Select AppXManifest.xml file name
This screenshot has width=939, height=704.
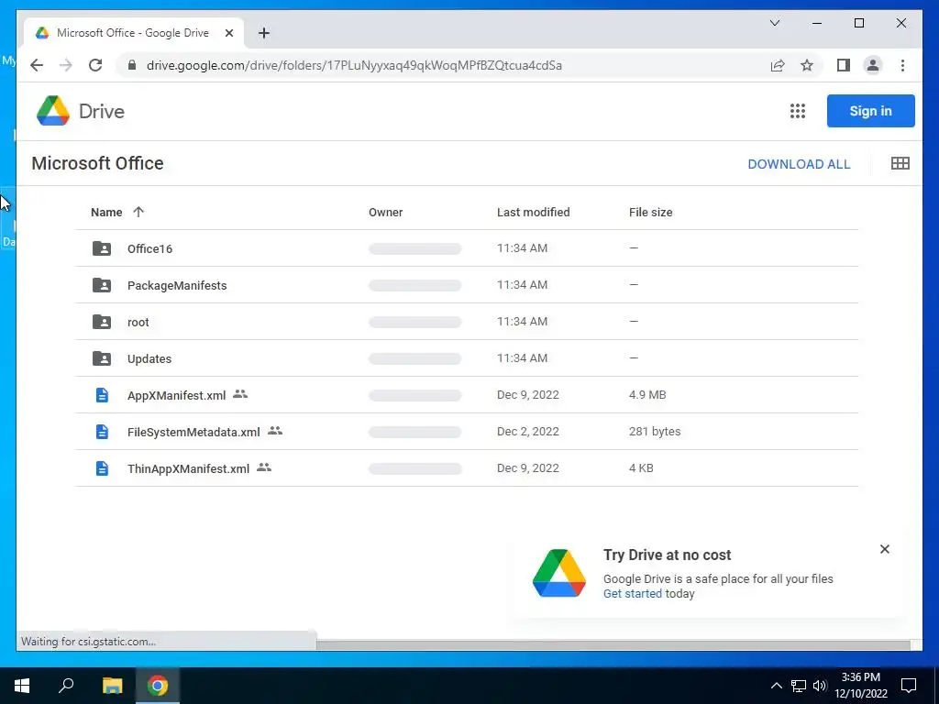[176, 396]
